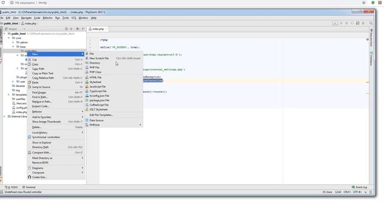Switch to the index.php editor tab

tap(98, 29)
